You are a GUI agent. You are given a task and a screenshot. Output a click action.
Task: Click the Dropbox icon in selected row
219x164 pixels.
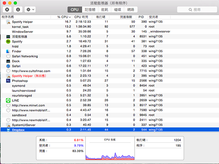[8, 130]
